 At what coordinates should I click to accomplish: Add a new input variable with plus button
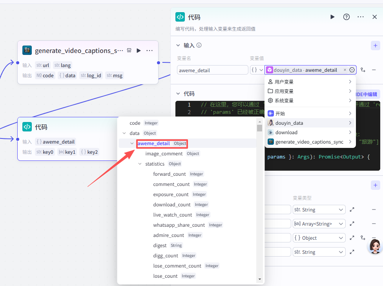coord(375,45)
